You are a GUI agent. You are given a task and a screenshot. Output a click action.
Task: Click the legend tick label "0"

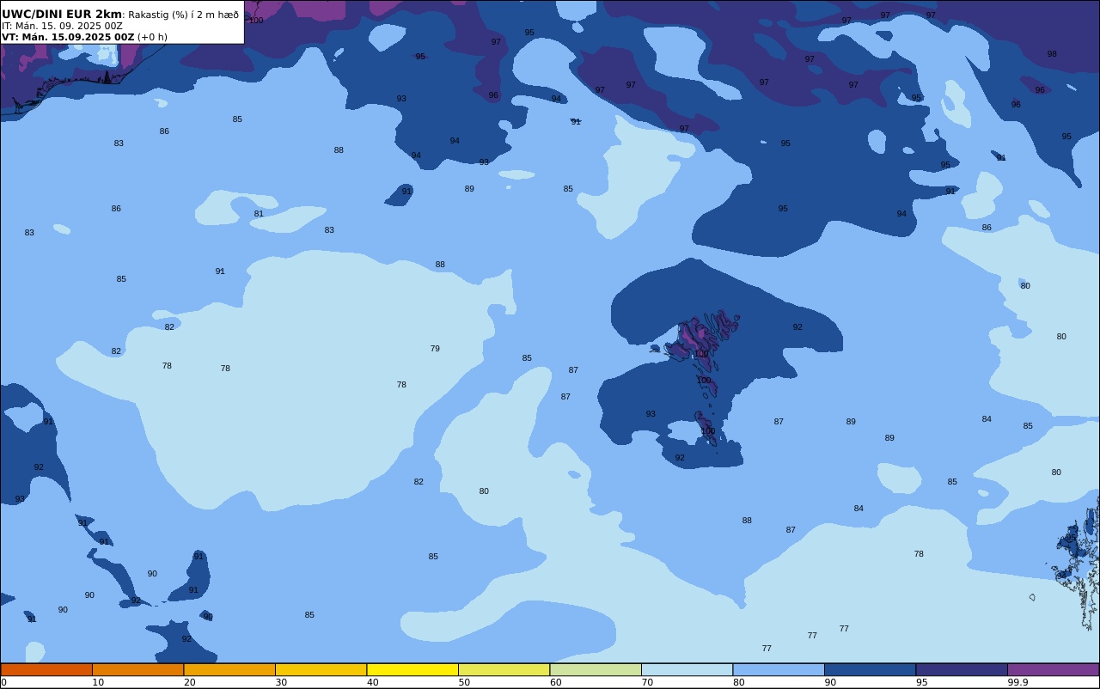pyautogui.click(x=3, y=682)
